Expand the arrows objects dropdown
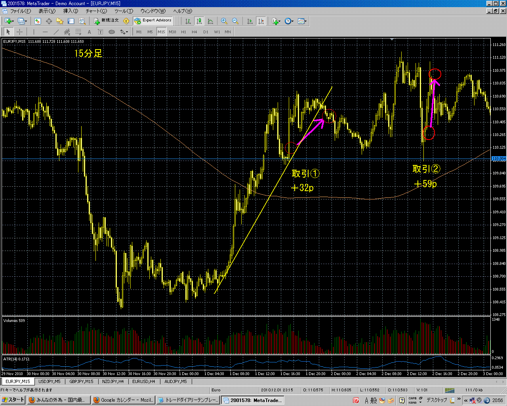 [127, 32]
